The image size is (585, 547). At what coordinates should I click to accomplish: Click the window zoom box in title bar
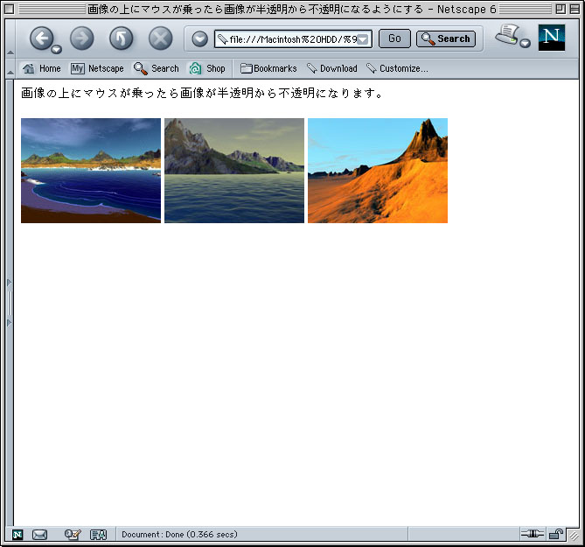[x=560, y=9]
